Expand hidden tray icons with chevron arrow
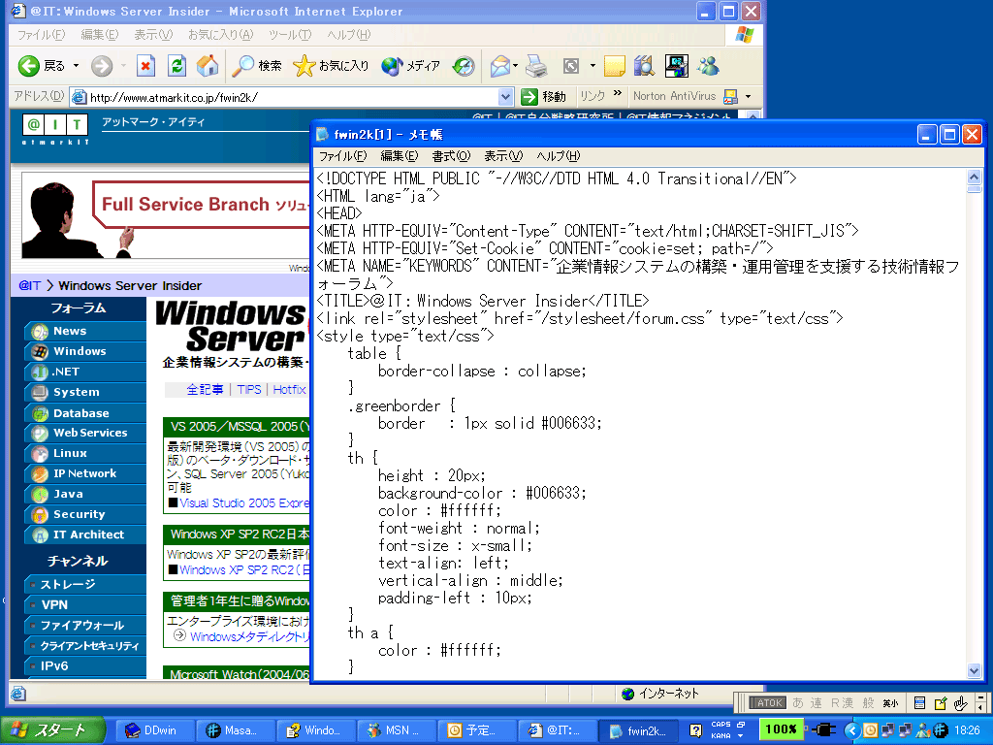The height and width of the screenshot is (745, 993). pyautogui.click(x=851, y=730)
